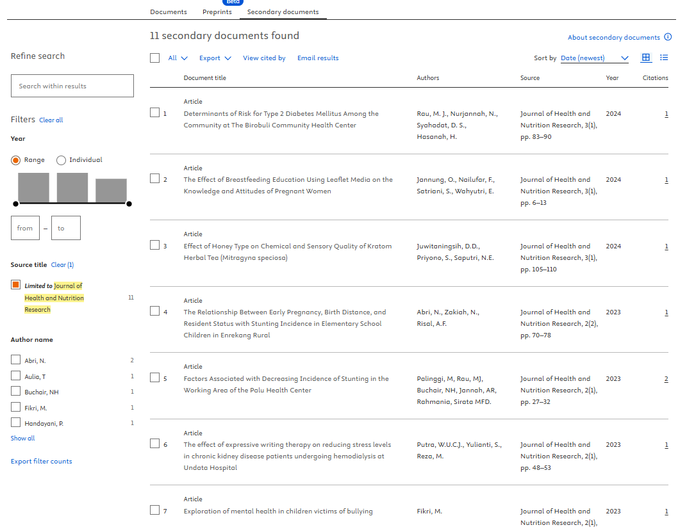Check result 1 Type 2 Diabetes article
The height and width of the screenshot is (532, 687).
[154, 113]
